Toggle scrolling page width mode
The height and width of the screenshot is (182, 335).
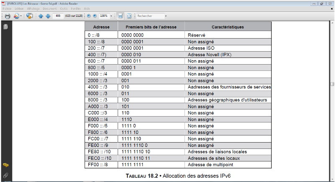click(x=120, y=16)
